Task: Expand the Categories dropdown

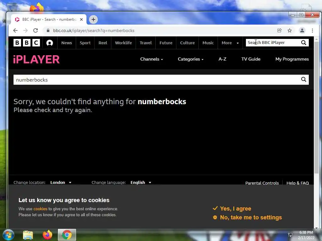Action: [x=191, y=59]
